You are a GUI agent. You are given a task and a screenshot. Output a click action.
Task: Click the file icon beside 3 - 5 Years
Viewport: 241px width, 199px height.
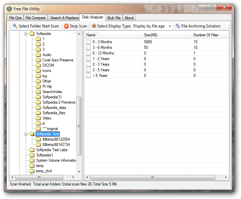click(x=88, y=70)
